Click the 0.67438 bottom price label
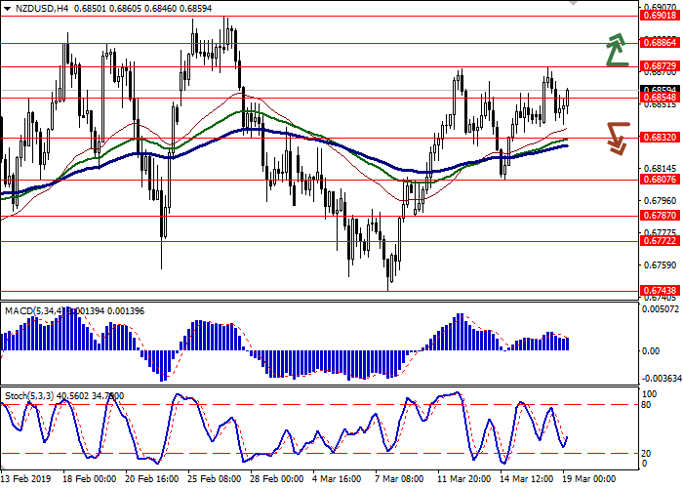This screenshot has width=683, height=488. [x=660, y=290]
